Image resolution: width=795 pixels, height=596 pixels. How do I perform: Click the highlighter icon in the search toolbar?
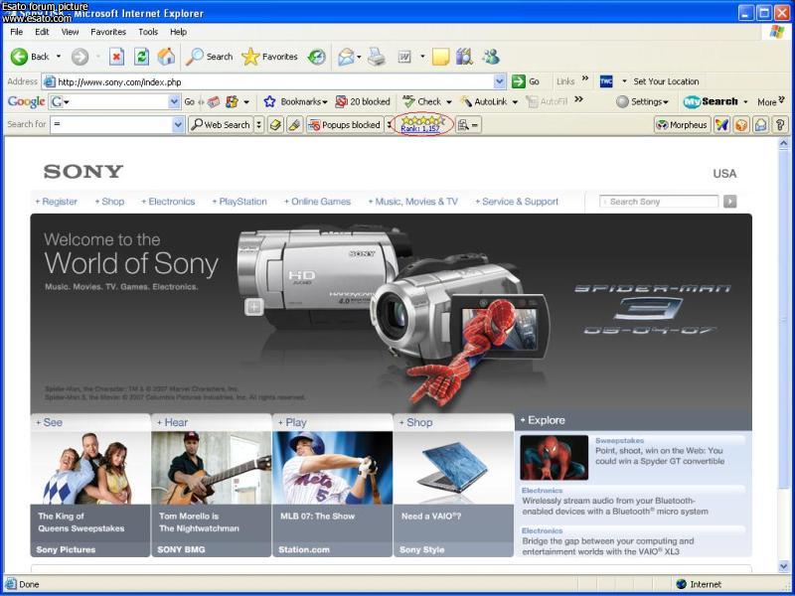click(294, 125)
